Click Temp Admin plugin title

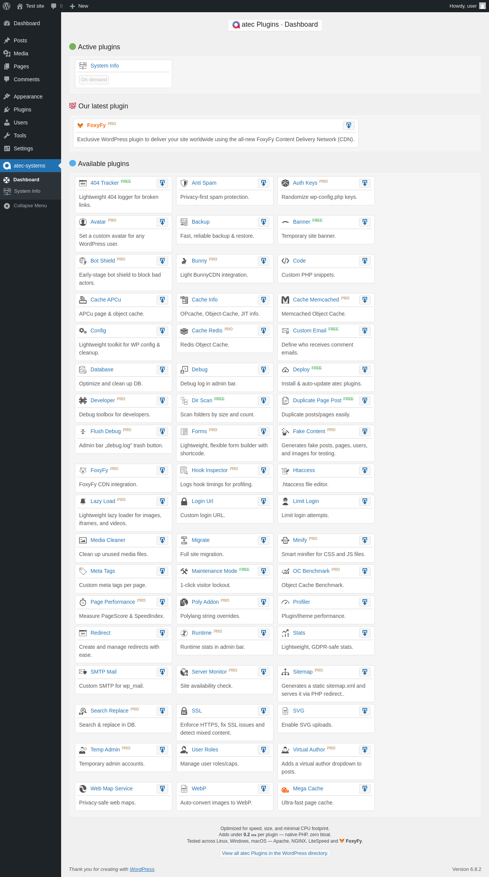tap(105, 750)
